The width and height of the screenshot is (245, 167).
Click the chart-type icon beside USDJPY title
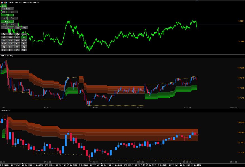click(6, 3)
